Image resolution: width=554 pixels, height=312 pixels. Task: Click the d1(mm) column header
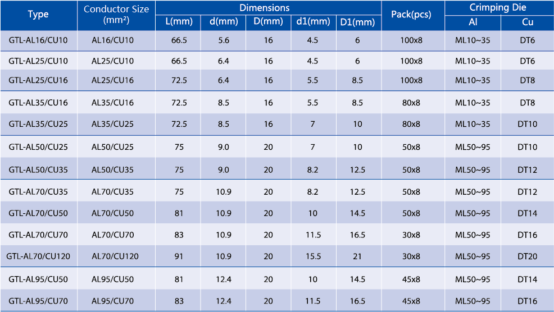pyautogui.click(x=312, y=22)
